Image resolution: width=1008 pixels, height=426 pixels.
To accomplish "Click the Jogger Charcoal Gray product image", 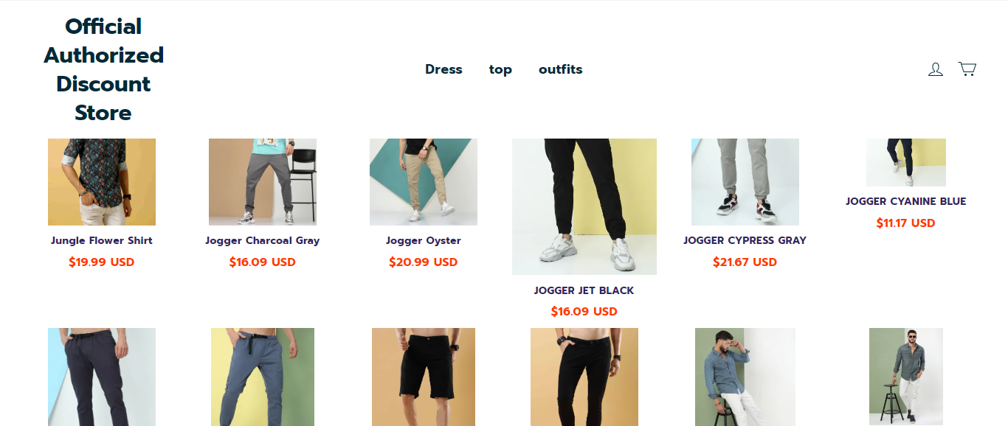I will 263,182.
